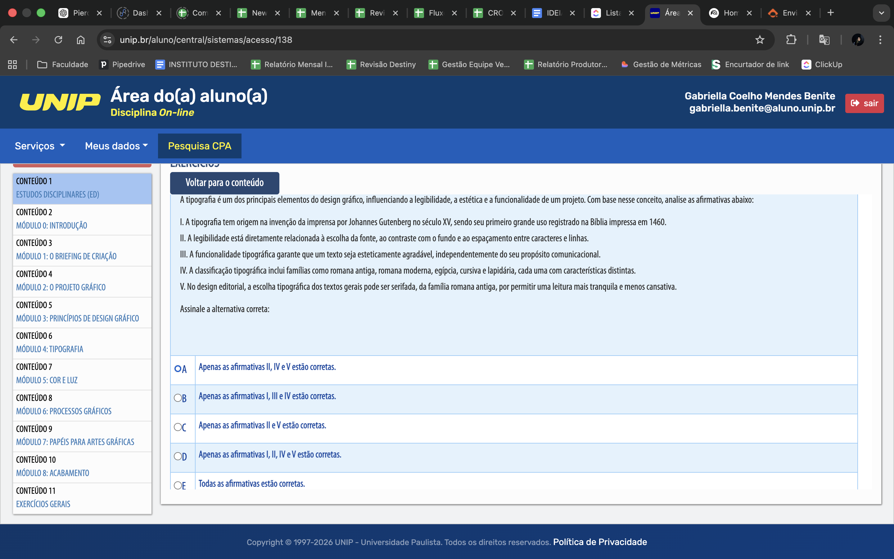
Task: Open the browser extensions puzzle icon
Action: 791,39
